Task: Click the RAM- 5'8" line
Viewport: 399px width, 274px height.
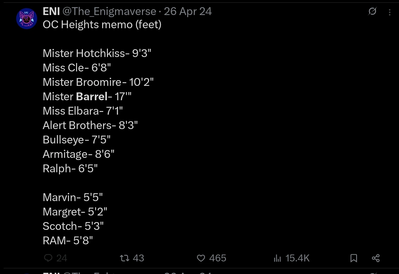Action: (x=68, y=240)
